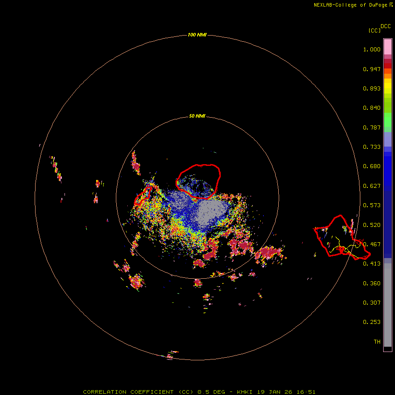Click the 0.573 scale value
This screenshot has height=395, width=395.
coord(372,205)
